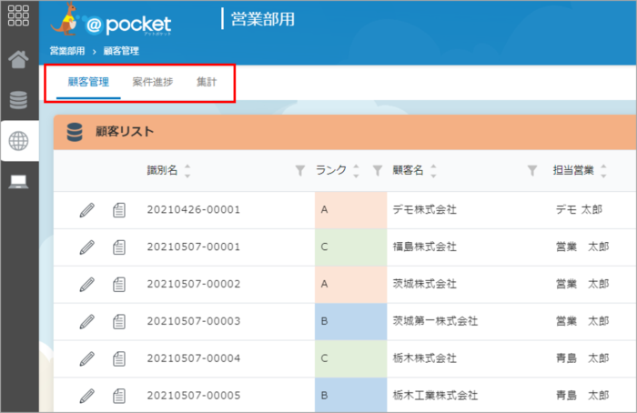Select rank B cell of 栃木工業株式会社

click(351, 396)
